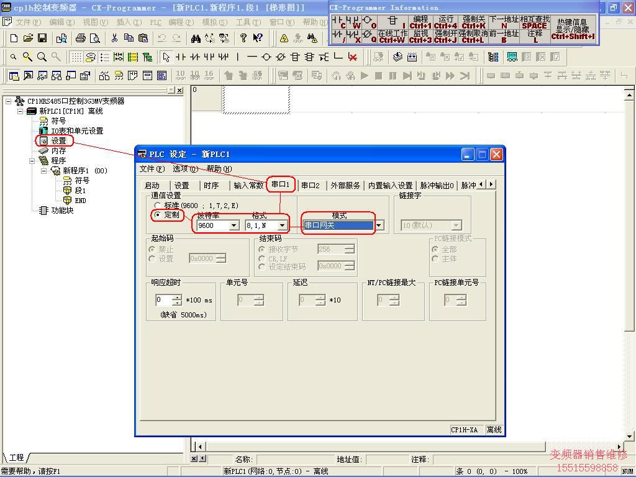636x477 pixels.
Task: Select the 定制 custom radio button
Action: tap(158, 215)
